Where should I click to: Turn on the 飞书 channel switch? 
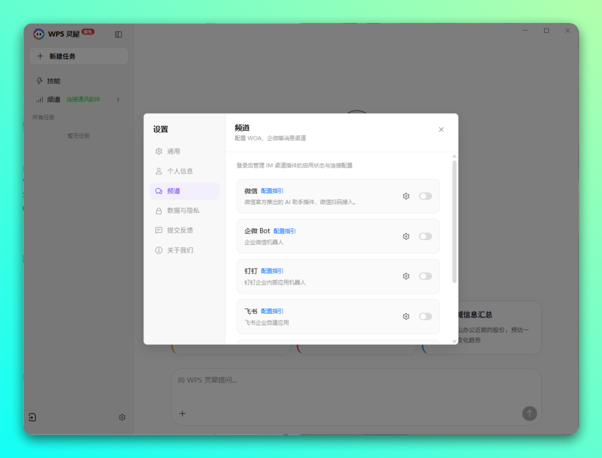(425, 316)
